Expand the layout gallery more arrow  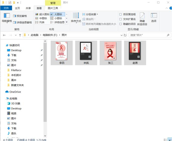[67, 22]
